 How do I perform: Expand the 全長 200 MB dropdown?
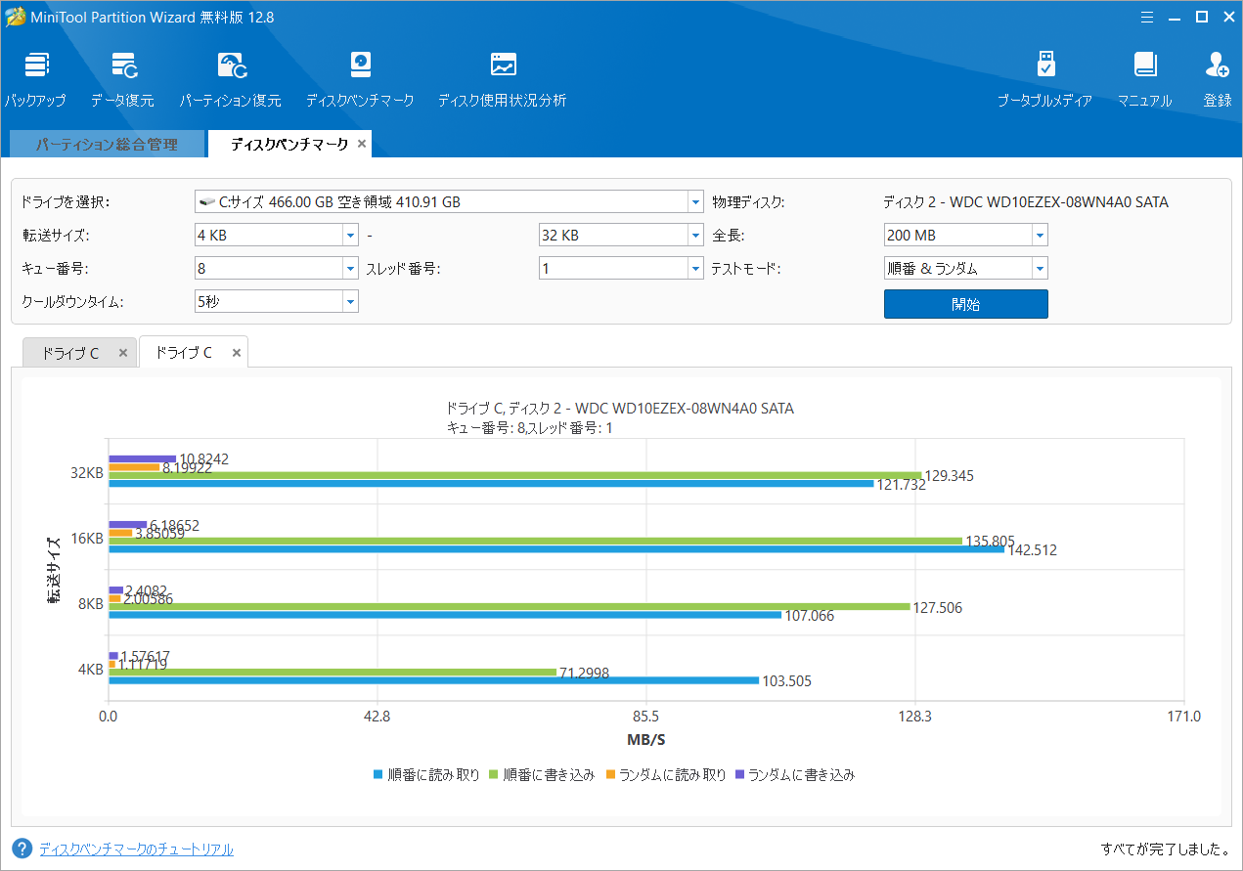coord(1040,236)
